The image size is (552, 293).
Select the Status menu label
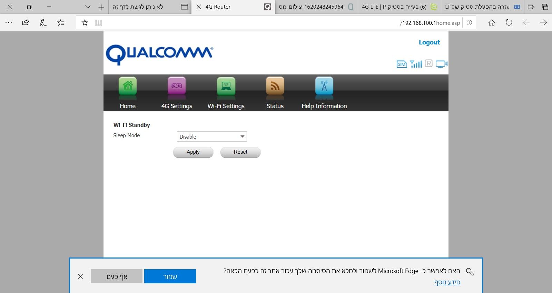click(275, 106)
